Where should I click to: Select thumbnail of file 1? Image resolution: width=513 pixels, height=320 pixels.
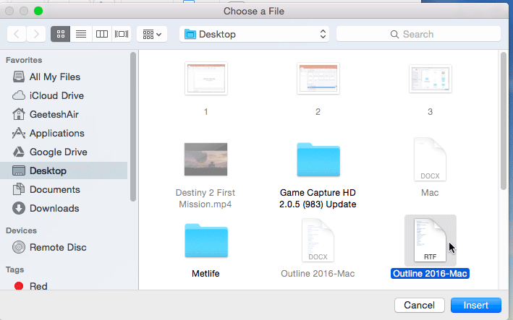(x=205, y=78)
